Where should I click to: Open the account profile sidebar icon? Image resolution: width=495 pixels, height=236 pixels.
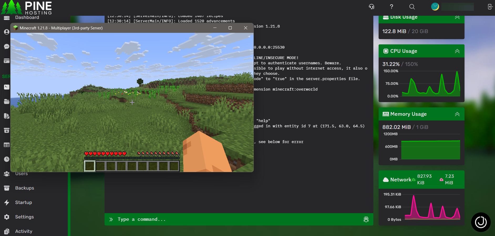(x=7, y=32)
